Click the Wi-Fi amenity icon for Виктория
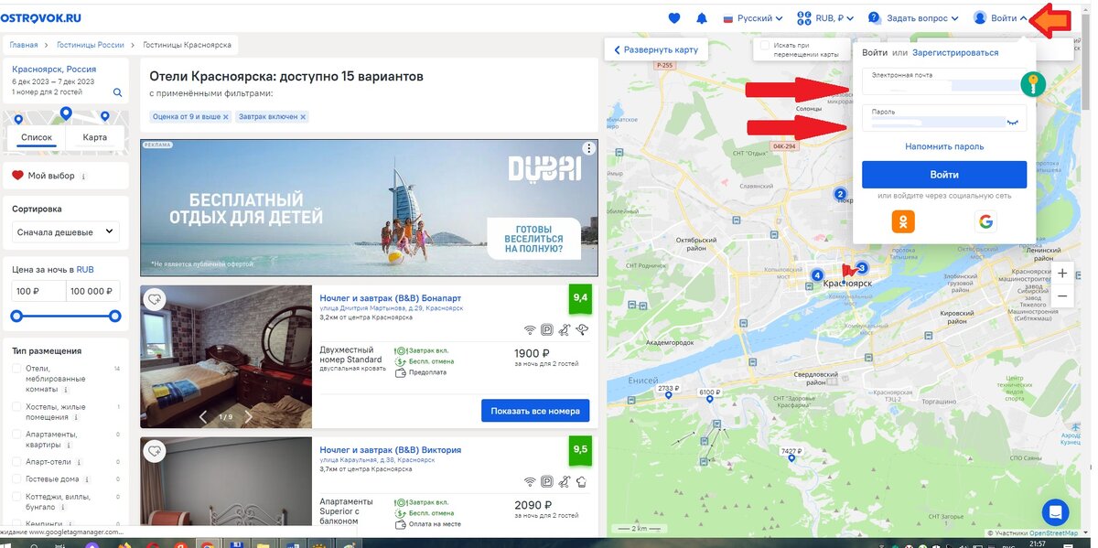The image size is (1098, 548). click(530, 481)
